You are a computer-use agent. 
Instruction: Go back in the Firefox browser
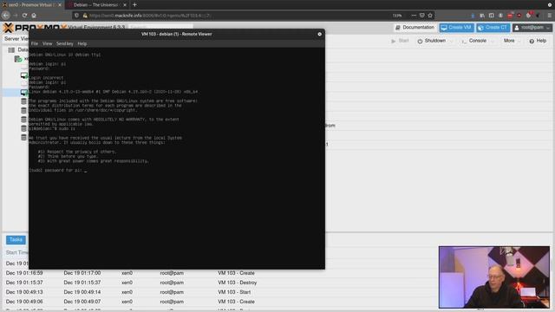(6, 16)
